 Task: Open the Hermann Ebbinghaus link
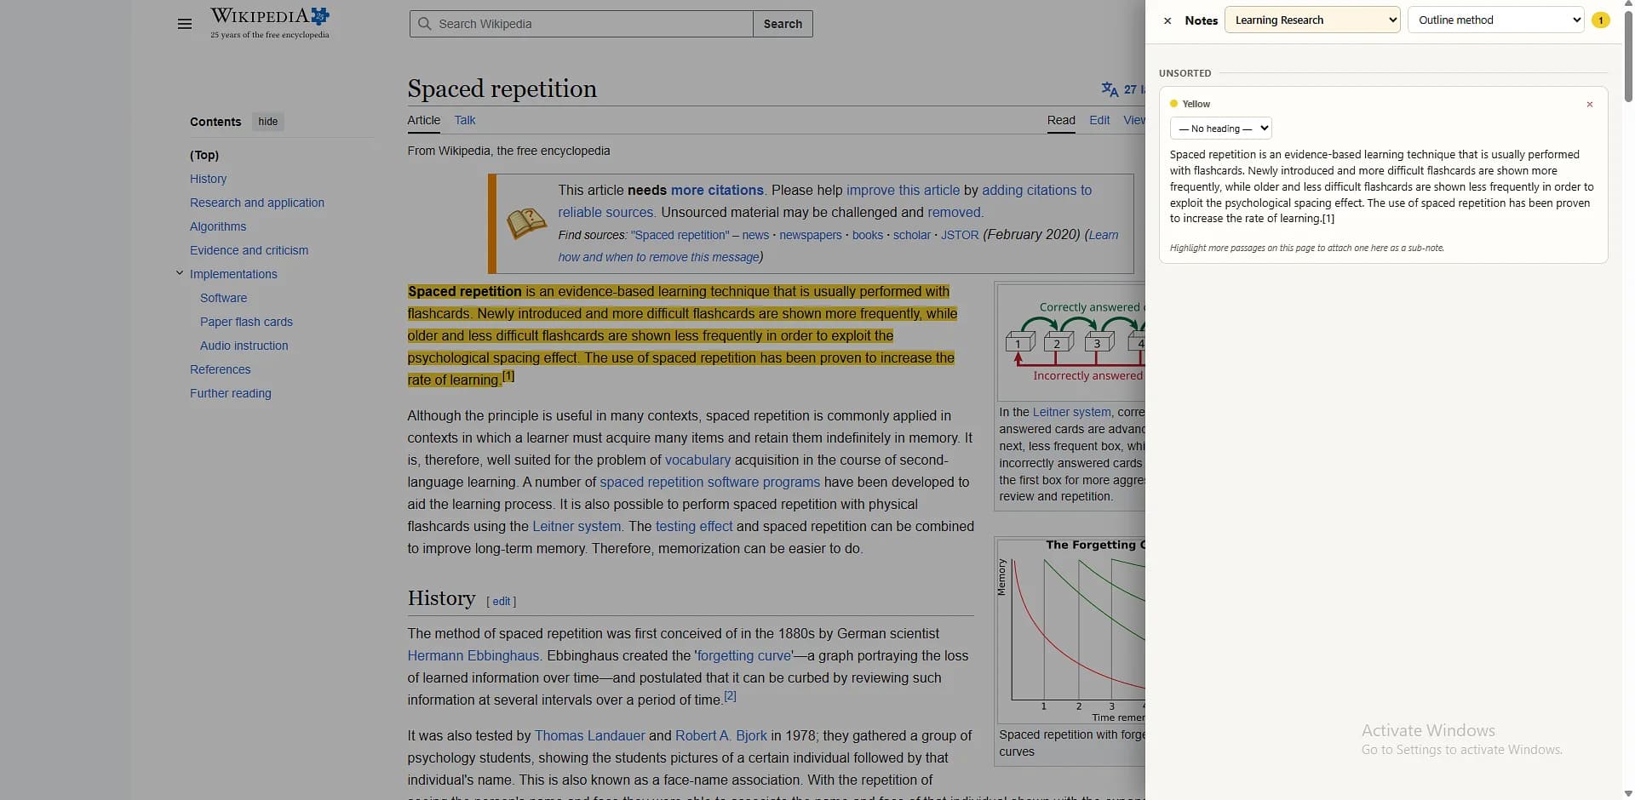tap(473, 656)
